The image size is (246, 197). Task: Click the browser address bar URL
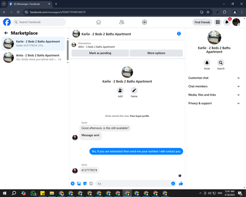click(58, 12)
